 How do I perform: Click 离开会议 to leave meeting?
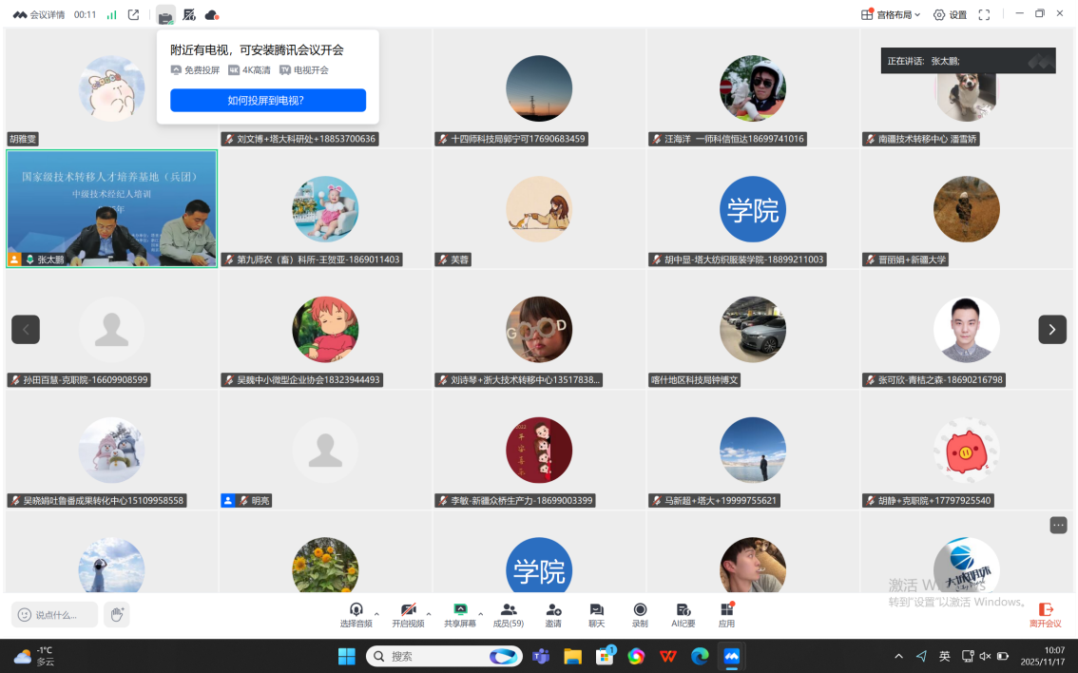(1045, 614)
